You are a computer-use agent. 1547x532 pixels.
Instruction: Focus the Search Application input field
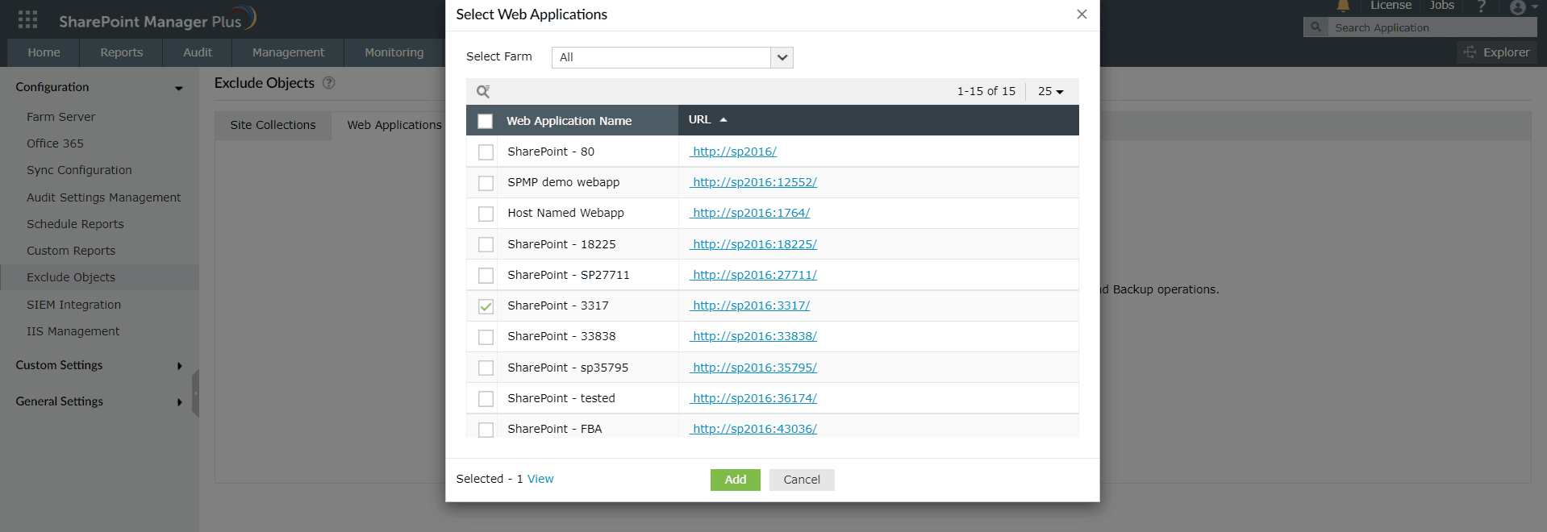[1432, 27]
